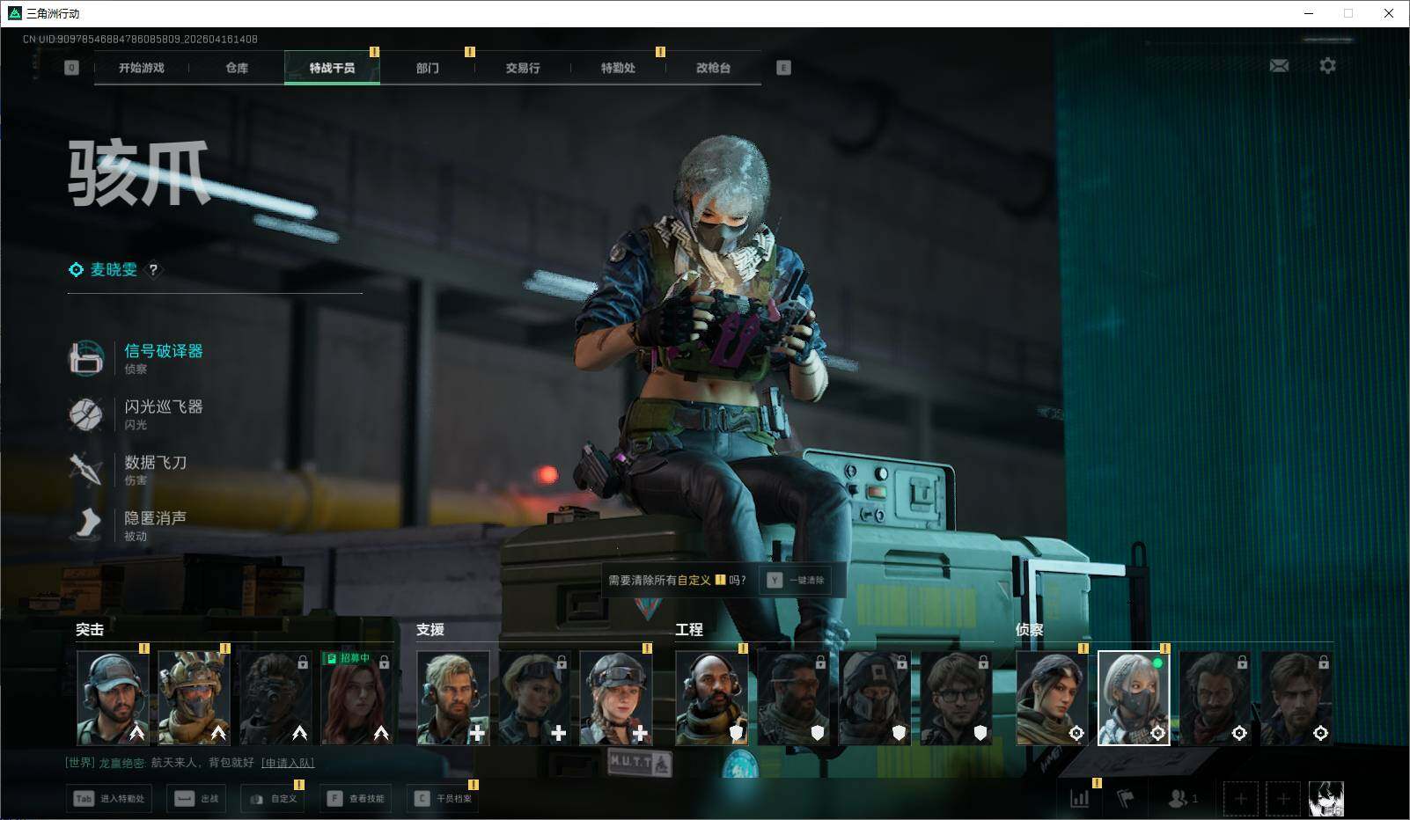Click the question mark beside 麦晓雯
1410x820 pixels.
pyautogui.click(x=153, y=270)
